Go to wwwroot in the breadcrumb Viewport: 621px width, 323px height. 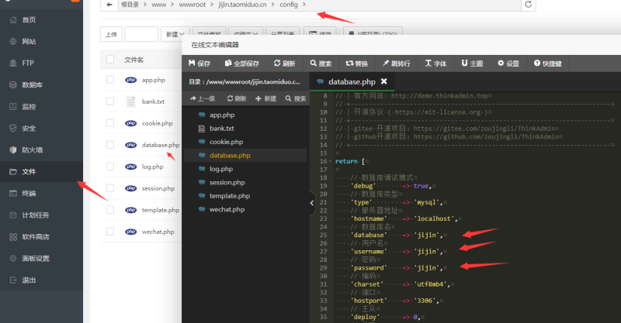pyautogui.click(x=192, y=5)
